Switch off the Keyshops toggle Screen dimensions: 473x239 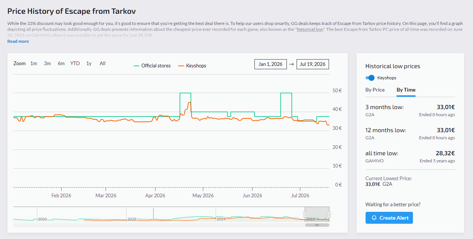[370, 78]
